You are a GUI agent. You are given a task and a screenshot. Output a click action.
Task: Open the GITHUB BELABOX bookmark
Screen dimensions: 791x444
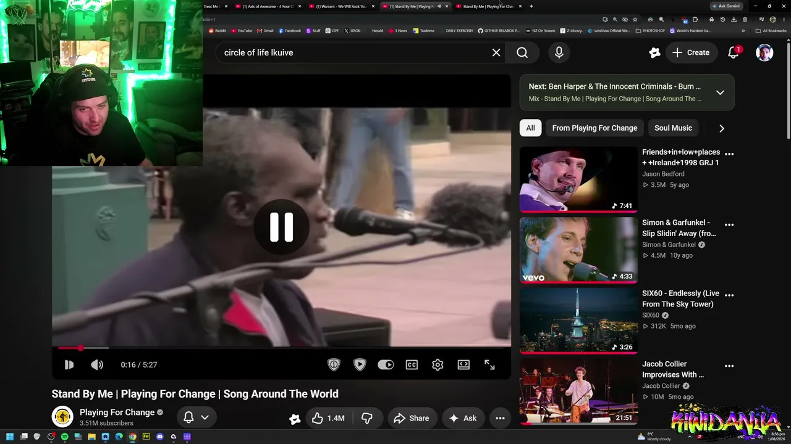click(x=499, y=30)
